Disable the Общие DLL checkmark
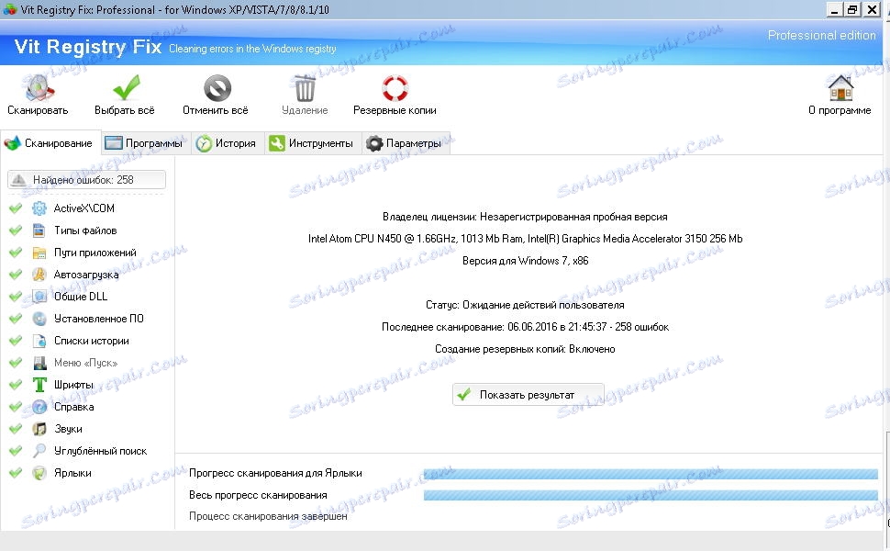 click(16, 297)
